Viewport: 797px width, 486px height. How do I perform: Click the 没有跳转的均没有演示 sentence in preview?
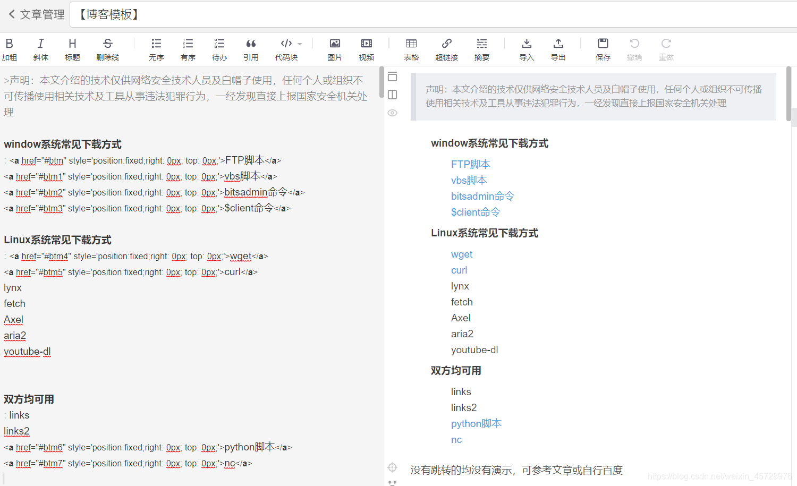point(516,471)
